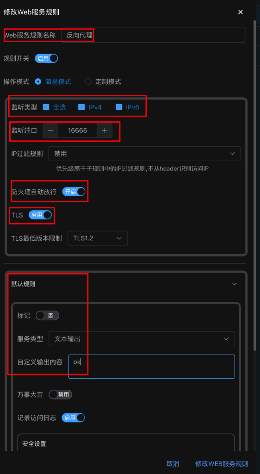Open the TLS最低版本限制 dropdown
This screenshot has width=260, height=474.
coord(98,238)
